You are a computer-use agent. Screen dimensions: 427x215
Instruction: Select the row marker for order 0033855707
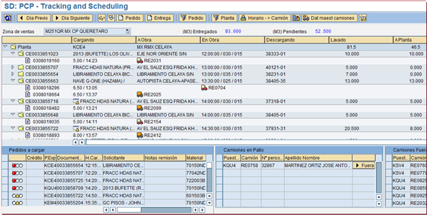pyautogui.click(x=5, y=173)
